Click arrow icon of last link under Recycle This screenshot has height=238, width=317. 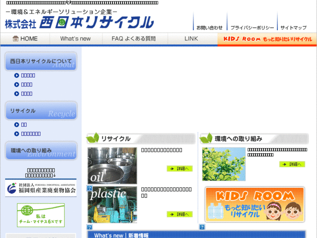pyautogui.click(x=17, y=134)
